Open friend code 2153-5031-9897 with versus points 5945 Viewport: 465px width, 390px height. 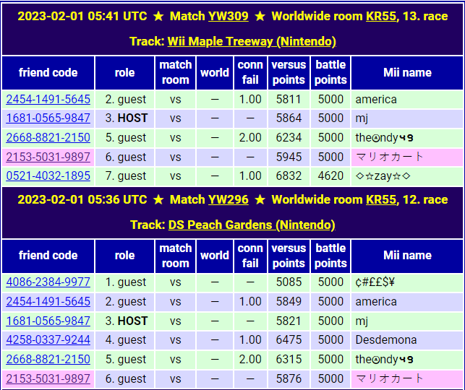(x=48, y=157)
